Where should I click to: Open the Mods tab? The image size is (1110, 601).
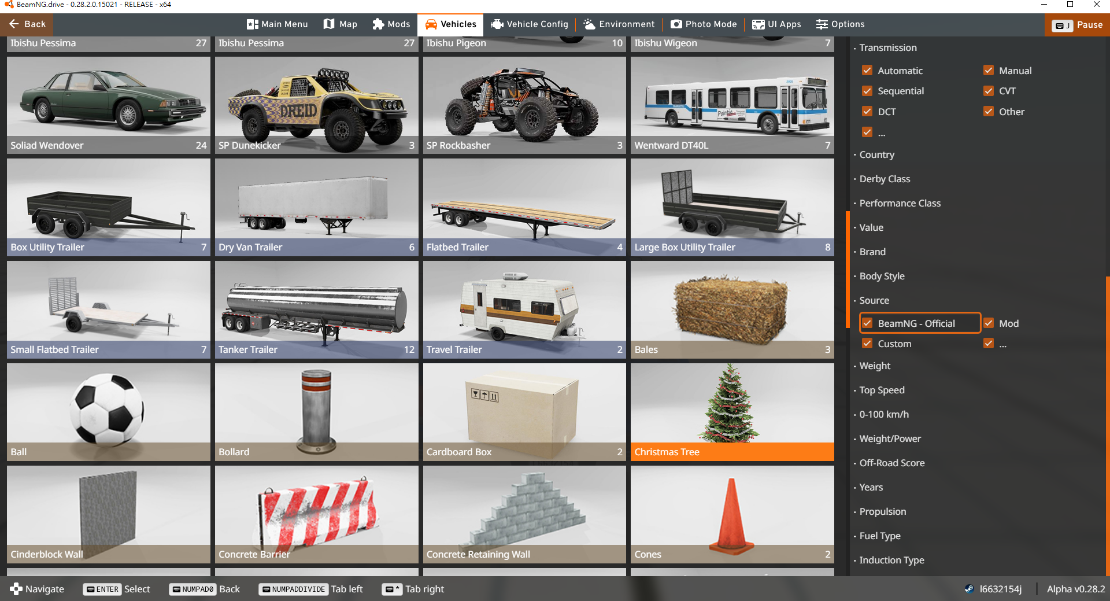point(391,24)
